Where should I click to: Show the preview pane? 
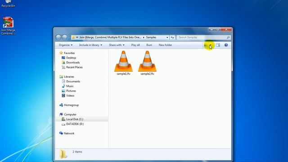pos(218,45)
